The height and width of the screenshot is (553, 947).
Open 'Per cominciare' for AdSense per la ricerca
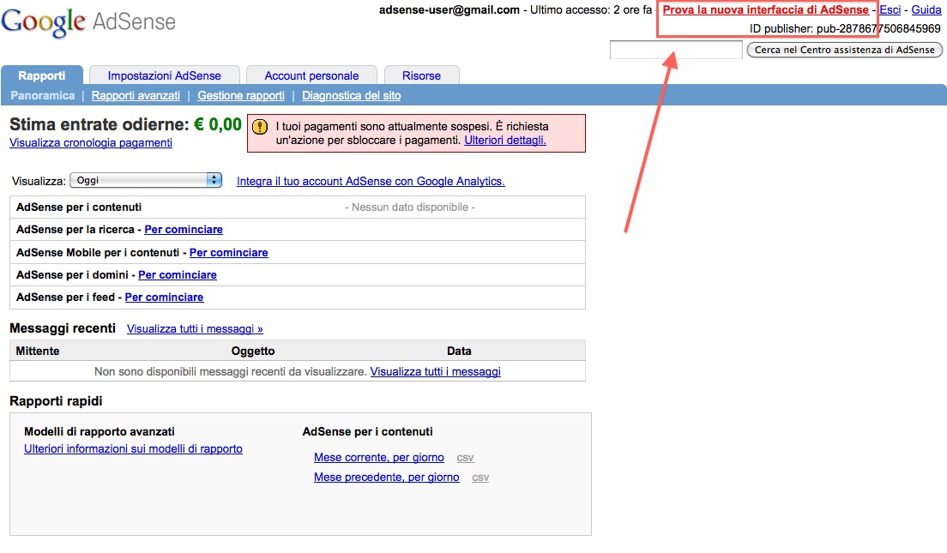click(184, 229)
